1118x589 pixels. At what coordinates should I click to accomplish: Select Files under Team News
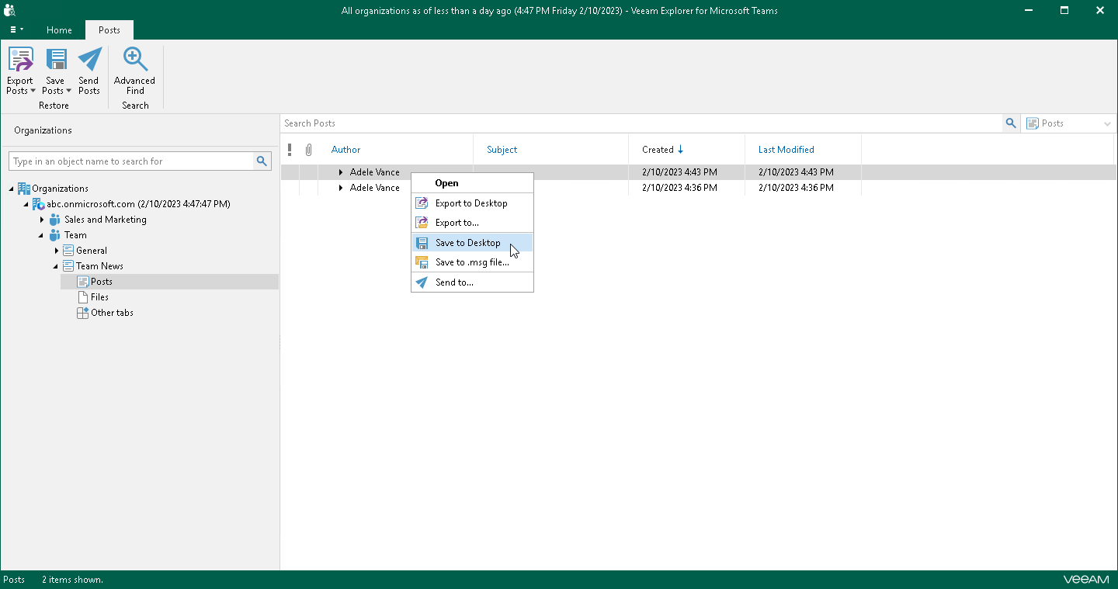click(99, 297)
